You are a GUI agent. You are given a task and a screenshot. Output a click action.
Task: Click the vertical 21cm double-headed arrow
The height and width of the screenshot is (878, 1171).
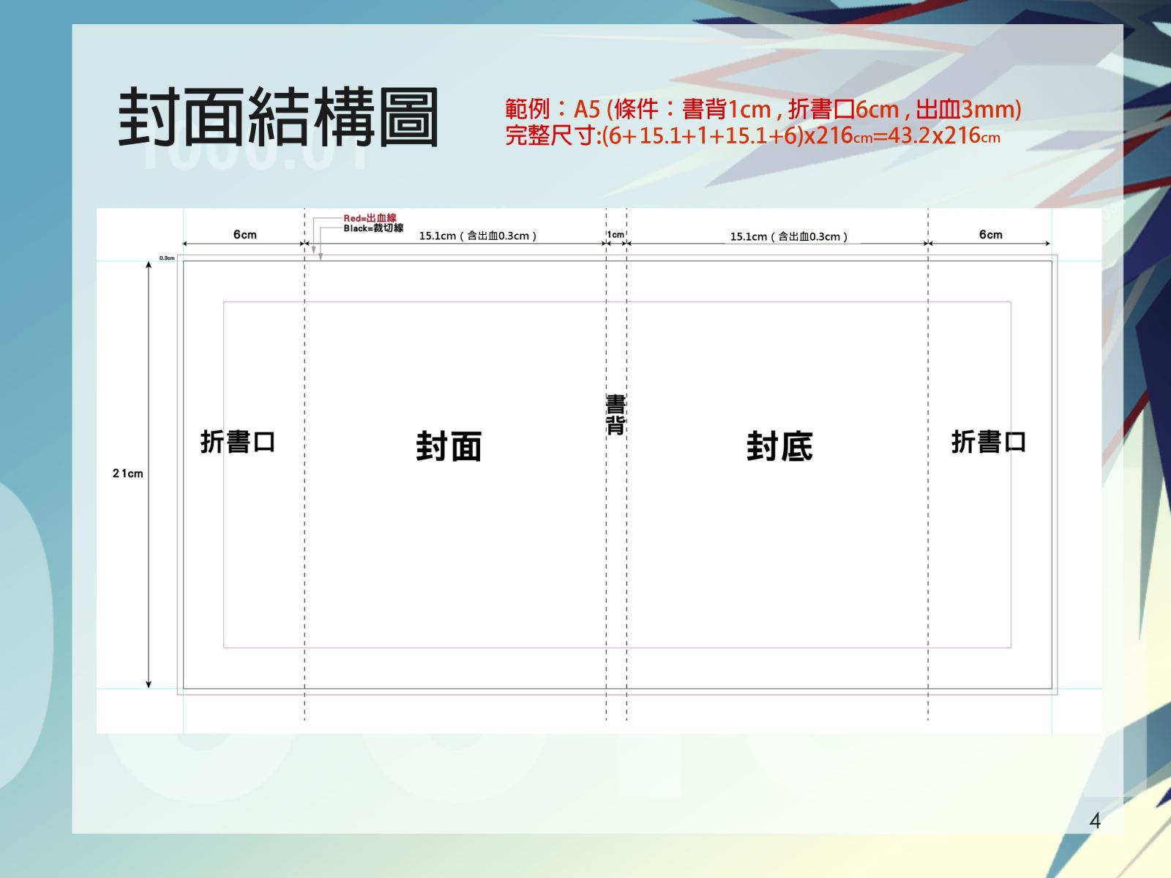(149, 474)
